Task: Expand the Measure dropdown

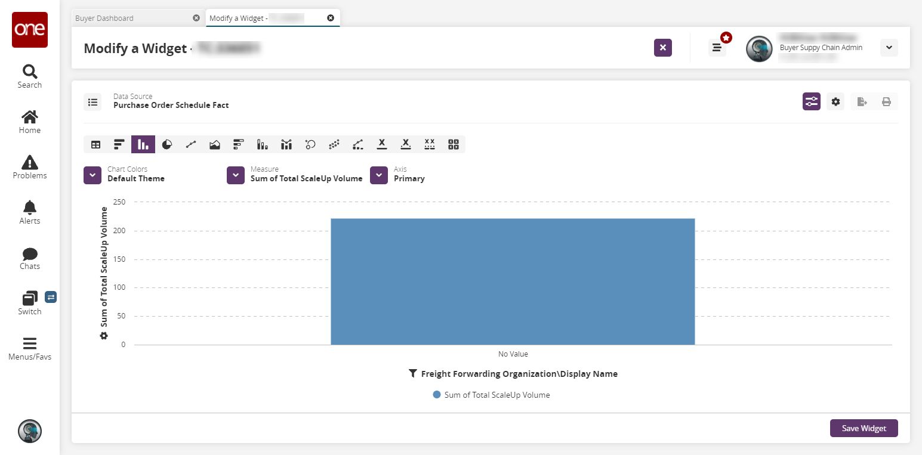Action: pos(236,175)
